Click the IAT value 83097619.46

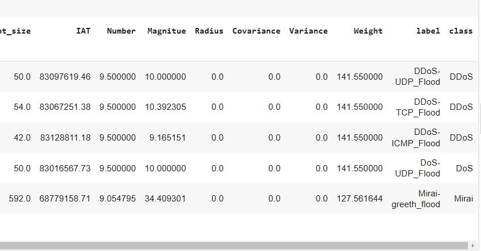coord(65,76)
